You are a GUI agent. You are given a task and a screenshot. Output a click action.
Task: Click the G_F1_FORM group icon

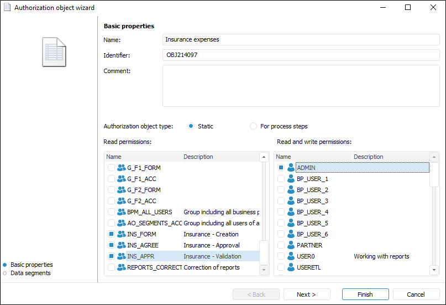tap(121, 168)
